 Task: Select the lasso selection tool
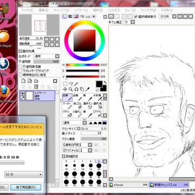[70, 83]
